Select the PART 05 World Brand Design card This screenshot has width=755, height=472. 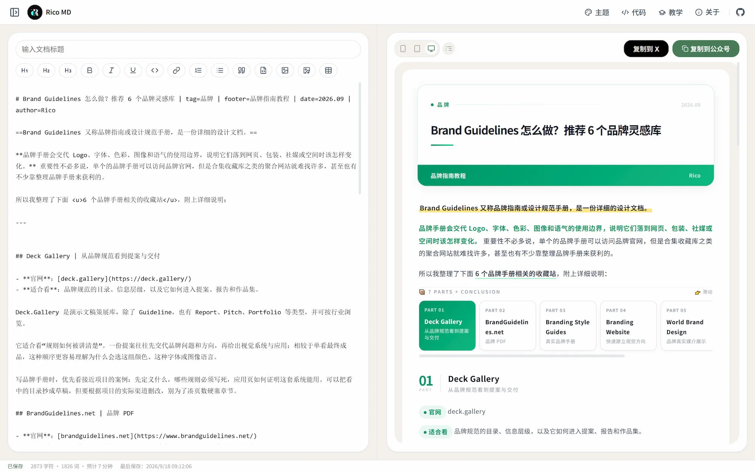coord(687,325)
